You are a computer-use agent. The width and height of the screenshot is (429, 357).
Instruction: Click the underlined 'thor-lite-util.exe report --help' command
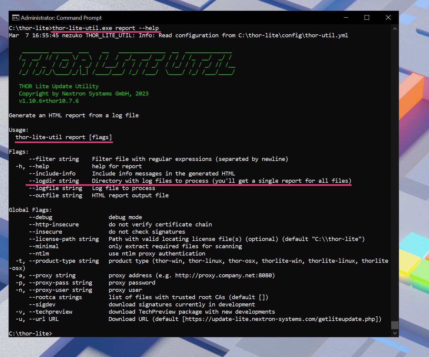[105, 28]
